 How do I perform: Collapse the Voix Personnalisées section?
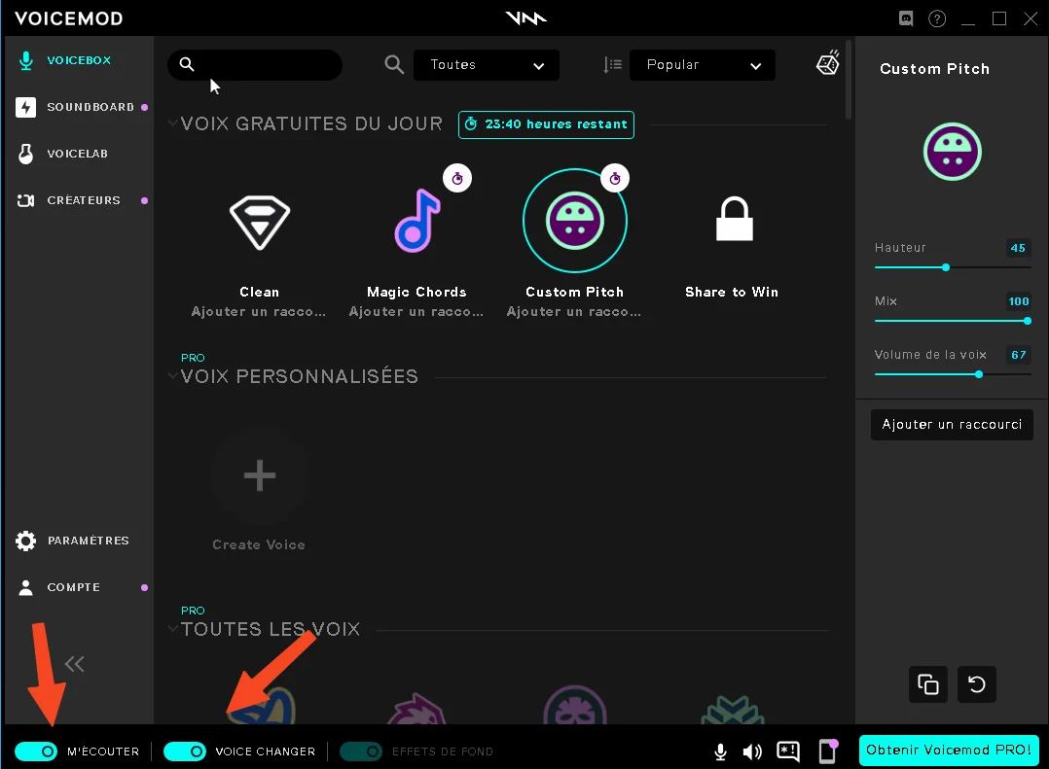[x=172, y=376]
